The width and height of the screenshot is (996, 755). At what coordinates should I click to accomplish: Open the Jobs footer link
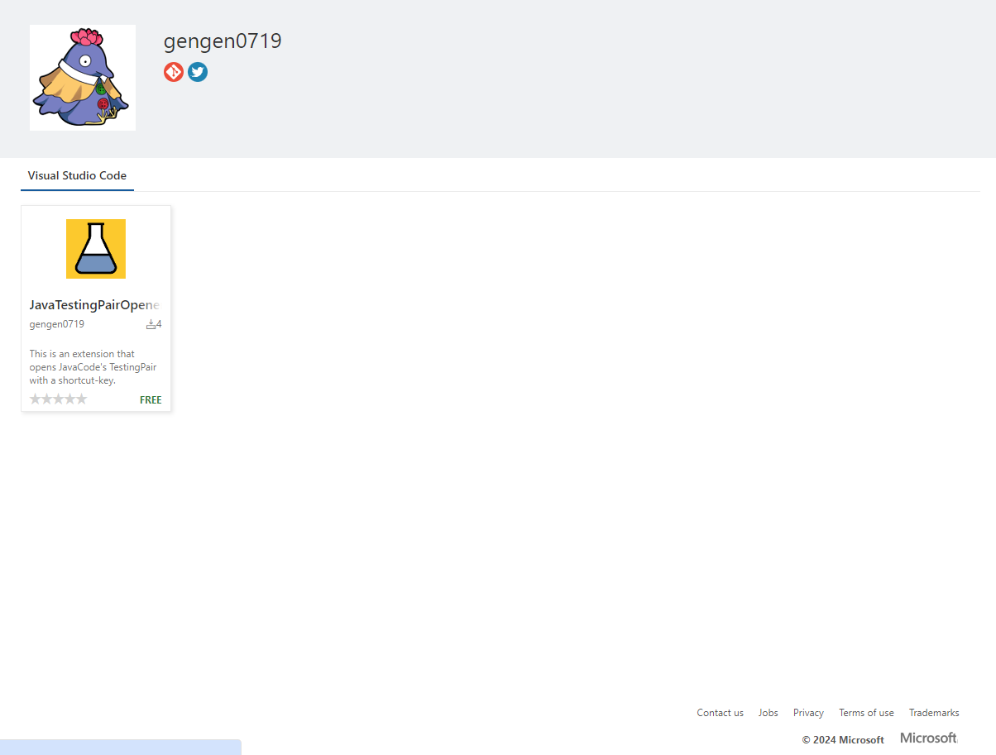click(x=769, y=713)
